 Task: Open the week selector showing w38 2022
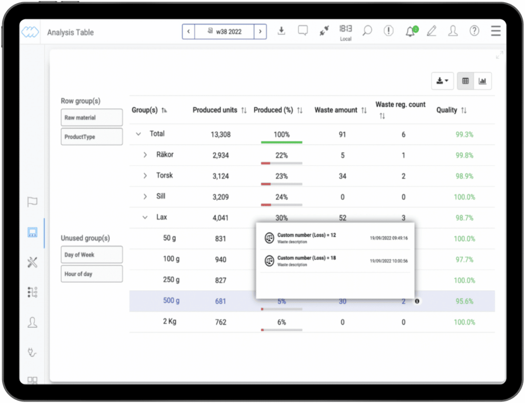coord(224,31)
